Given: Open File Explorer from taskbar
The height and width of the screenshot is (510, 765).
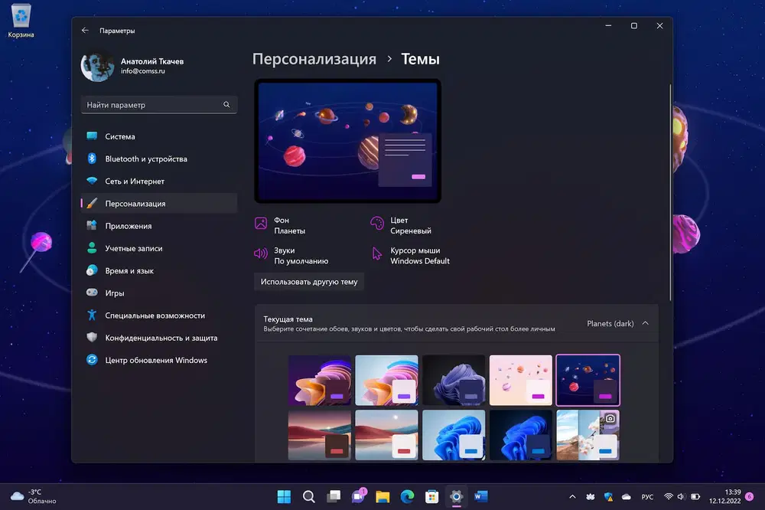Looking at the screenshot, I should pyautogui.click(x=382, y=497).
